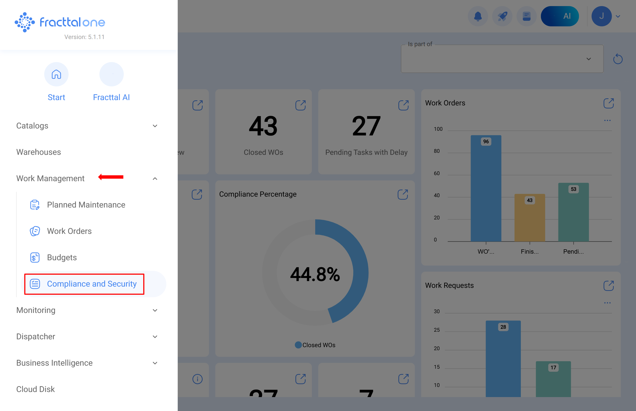Screen dimensions: 636x411
Task: Open Work Orders chart external link icon
Action: pos(609,103)
